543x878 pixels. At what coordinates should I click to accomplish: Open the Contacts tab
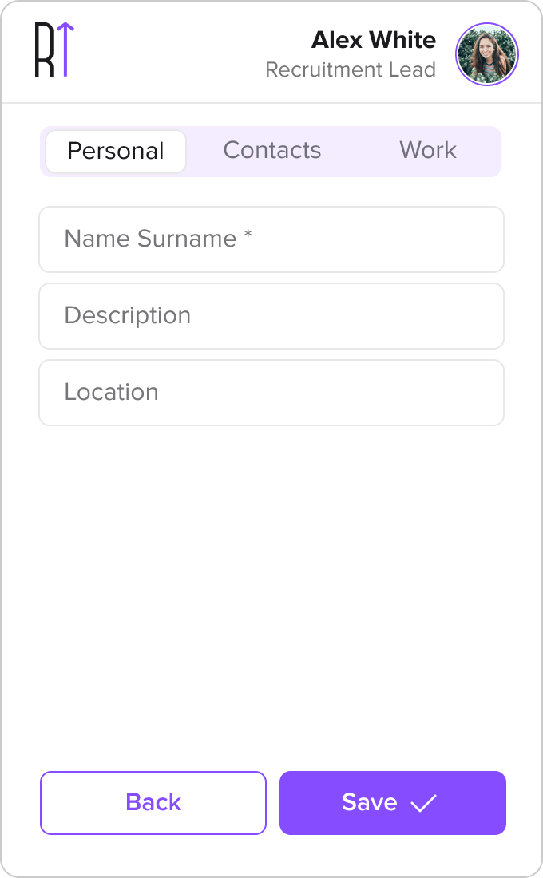(x=272, y=151)
